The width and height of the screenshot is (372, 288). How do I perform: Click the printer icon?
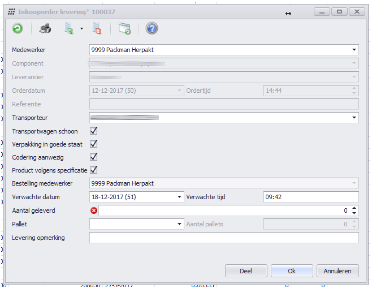coord(45,28)
